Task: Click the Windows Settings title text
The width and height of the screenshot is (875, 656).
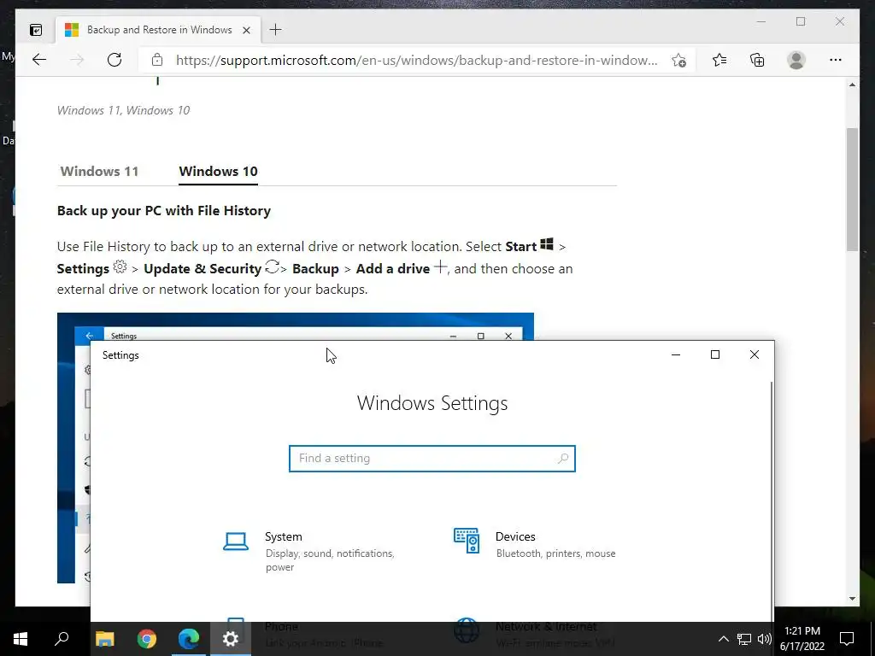Action: (x=432, y=403)
